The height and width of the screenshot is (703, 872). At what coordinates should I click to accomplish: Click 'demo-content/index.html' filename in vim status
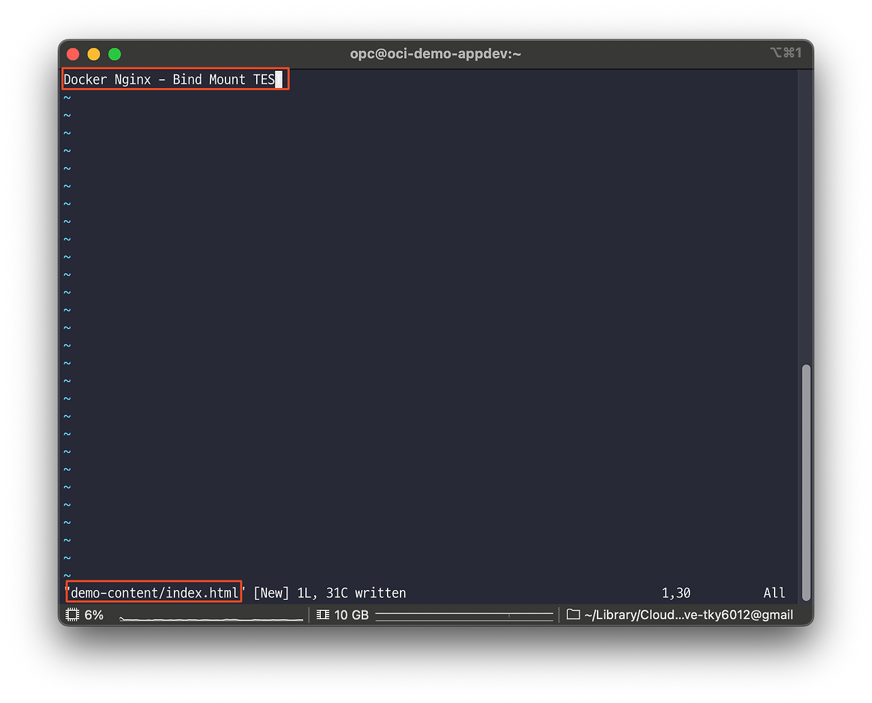point(155,593)
